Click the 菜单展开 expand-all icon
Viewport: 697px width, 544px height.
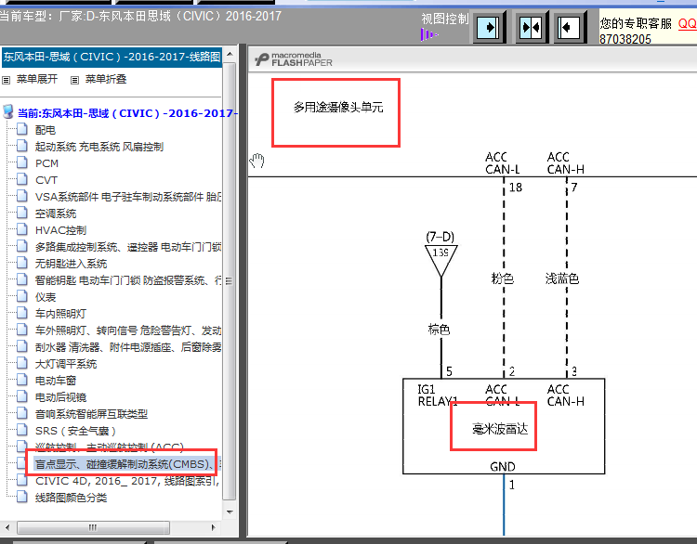7,80
